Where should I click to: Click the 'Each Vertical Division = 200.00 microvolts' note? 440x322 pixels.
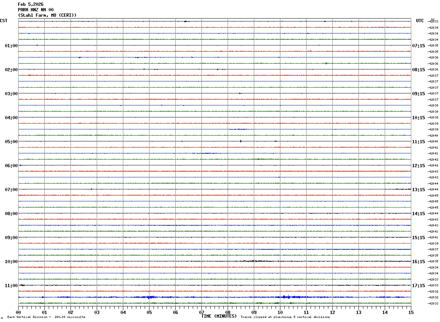46,317
